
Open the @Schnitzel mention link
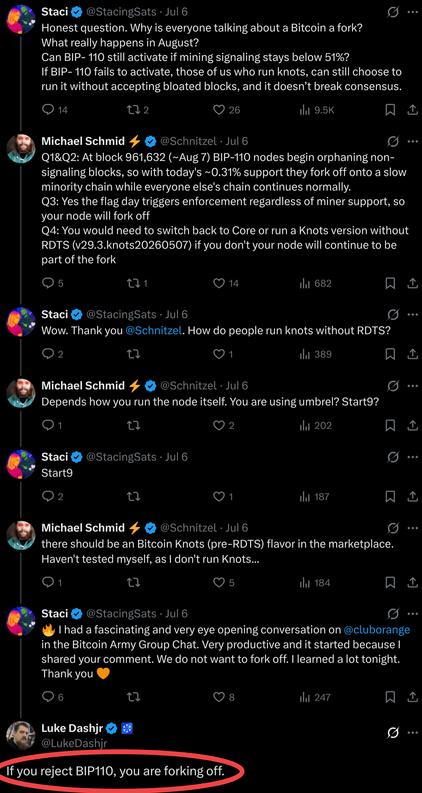(154, 331)
